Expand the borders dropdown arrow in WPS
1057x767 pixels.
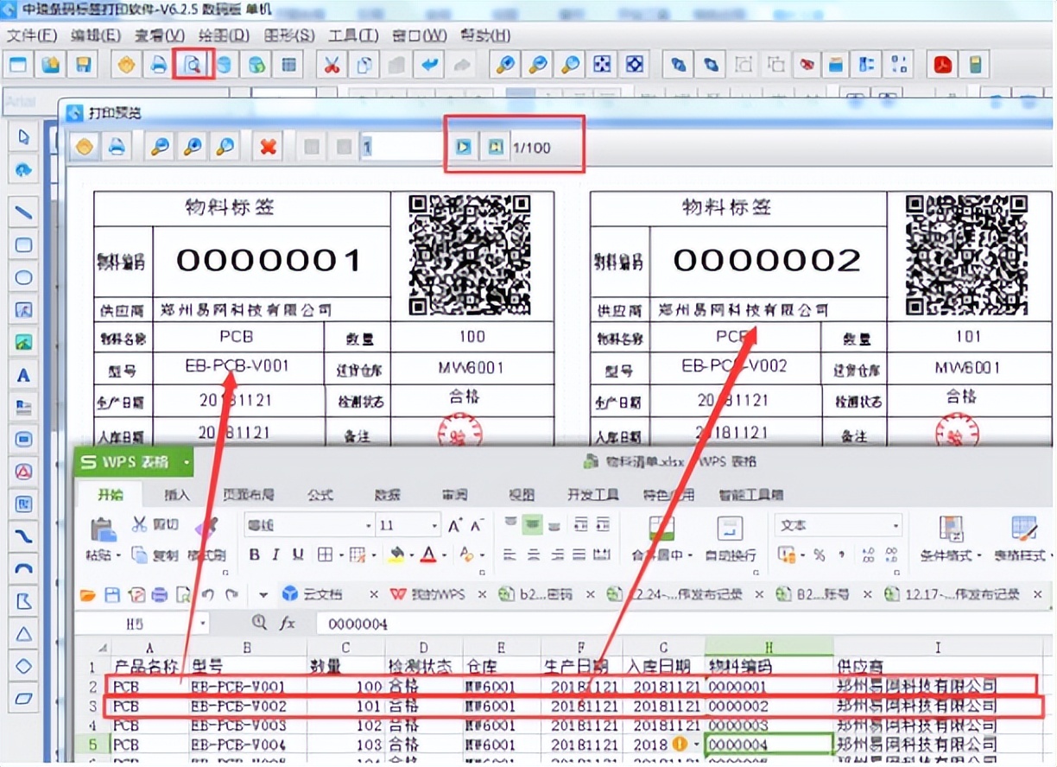343,555
